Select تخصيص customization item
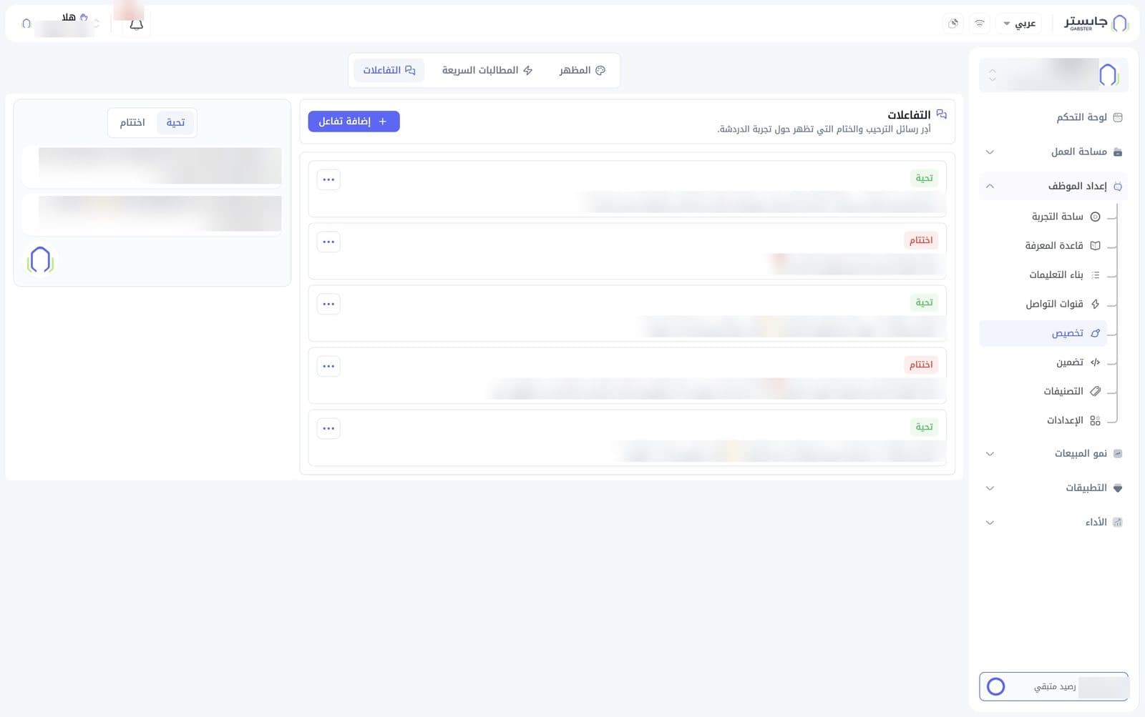 click(1043, 333)
